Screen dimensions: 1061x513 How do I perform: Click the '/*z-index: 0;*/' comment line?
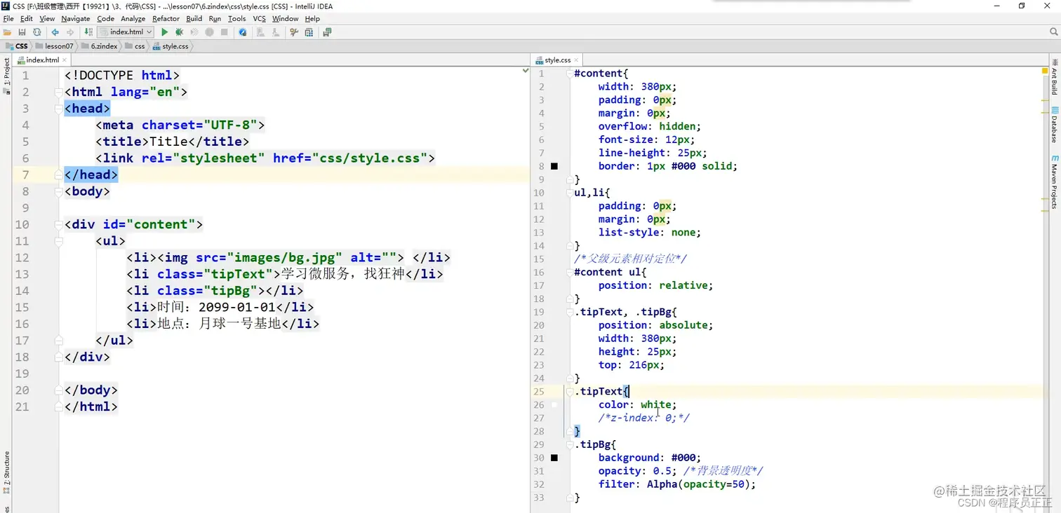643,418
